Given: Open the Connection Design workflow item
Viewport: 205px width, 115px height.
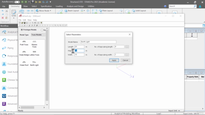Looking at the screenshot, I should pyautogui.click(x=9, y=88).
